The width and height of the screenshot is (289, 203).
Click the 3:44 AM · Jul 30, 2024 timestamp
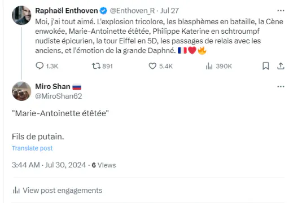[49, 165]
